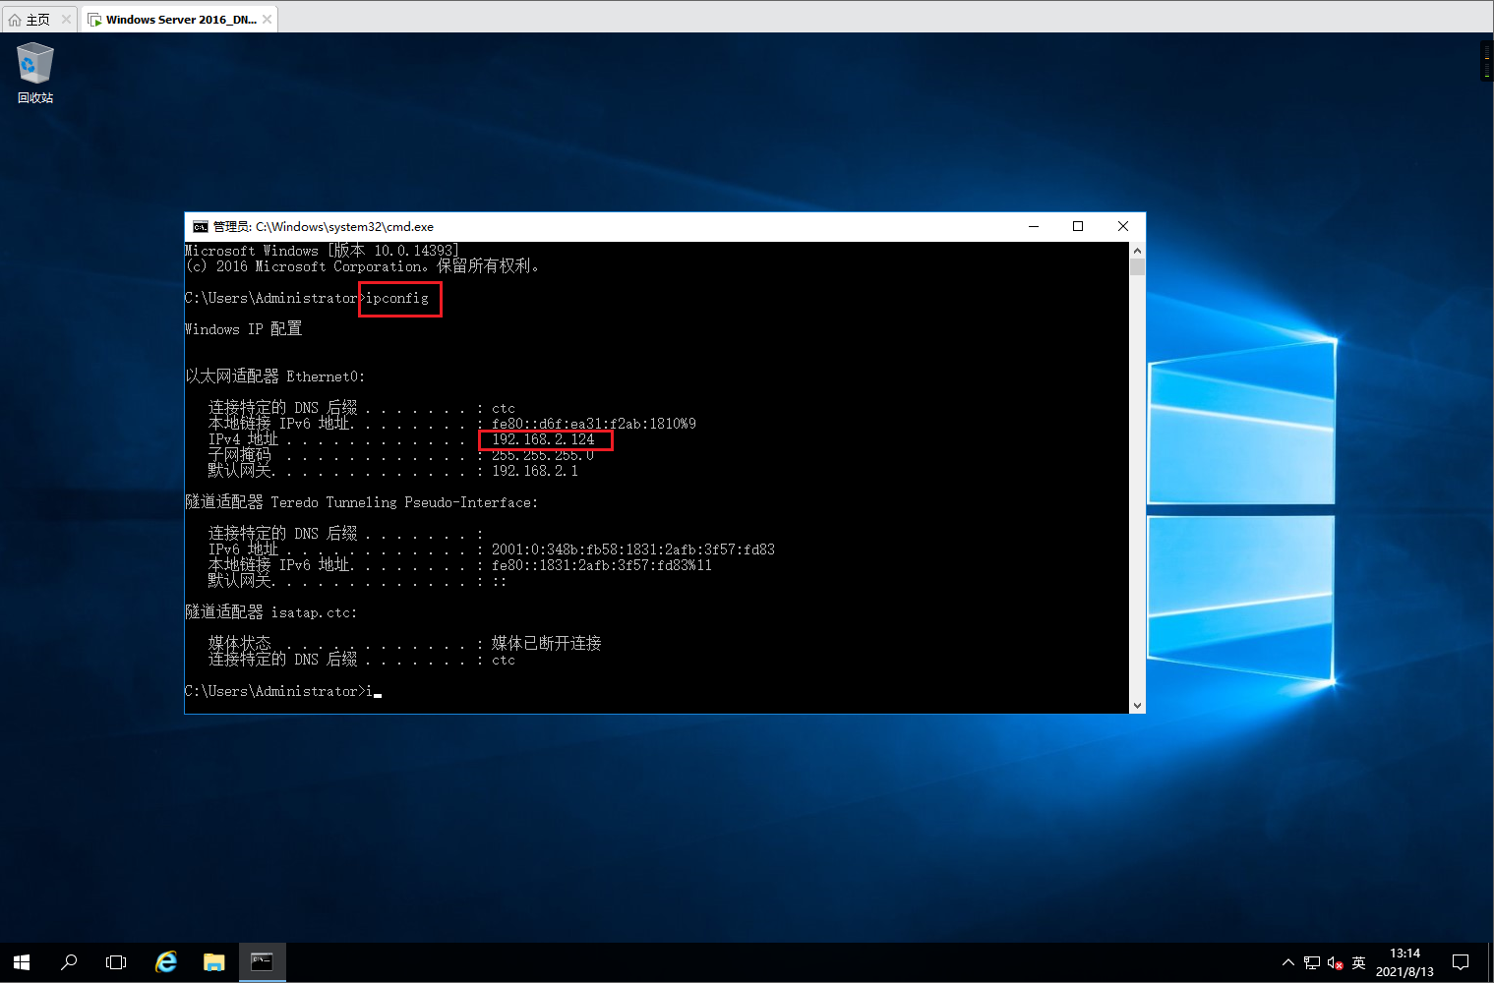Image resolution: width=1494 pixels, height=983 pixels.
Task: Toggle the 英 input method indicator
Action: click(1358, 963)
